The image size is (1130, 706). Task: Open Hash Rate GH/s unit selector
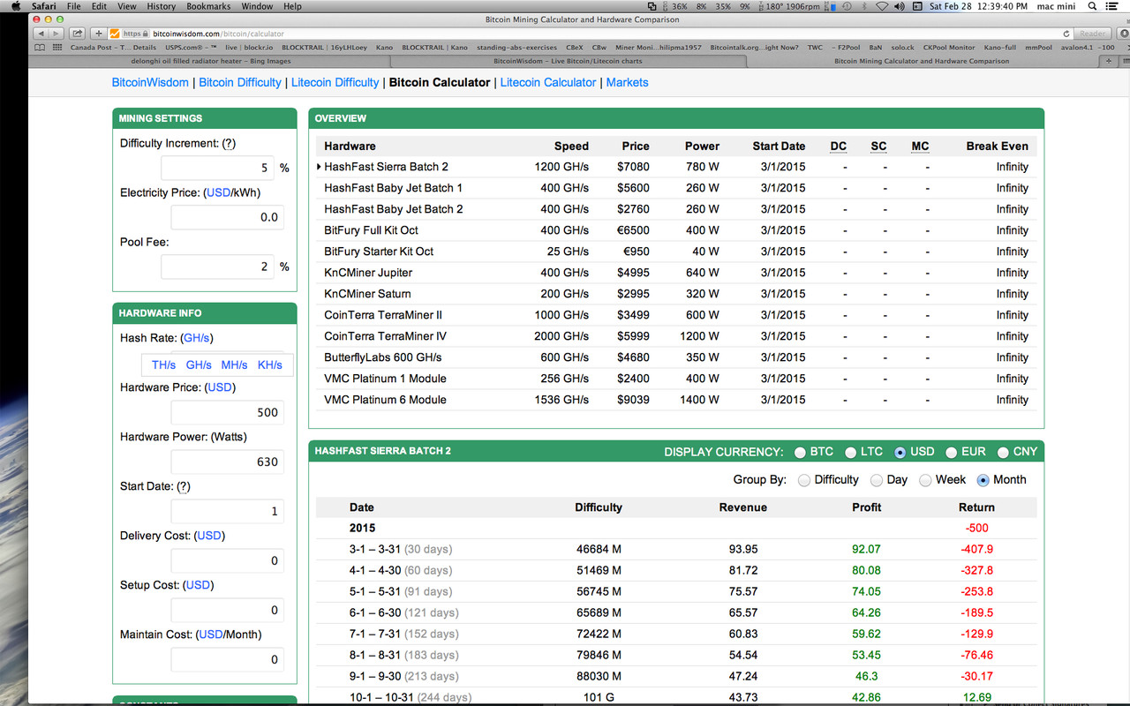[197, 338]
